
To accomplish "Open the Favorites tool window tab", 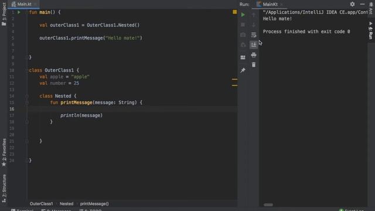I will click(x=4, y=152).
